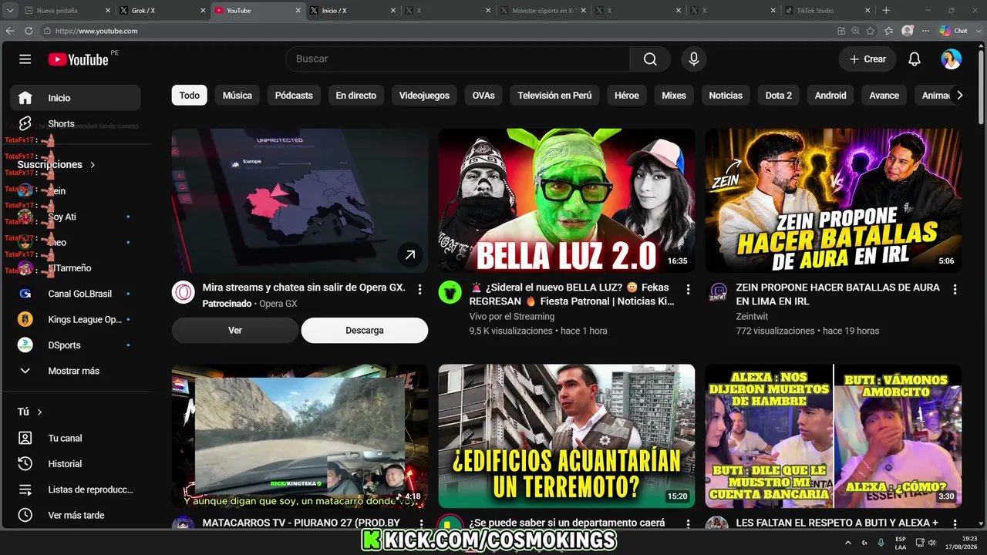Open the browser tab list dropdown
This screenshot has height=555, width=987.
point(10,11)
